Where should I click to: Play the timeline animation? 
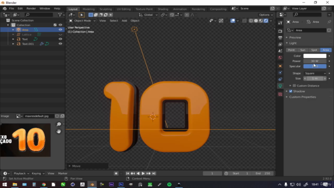click(x=143, y=173)
